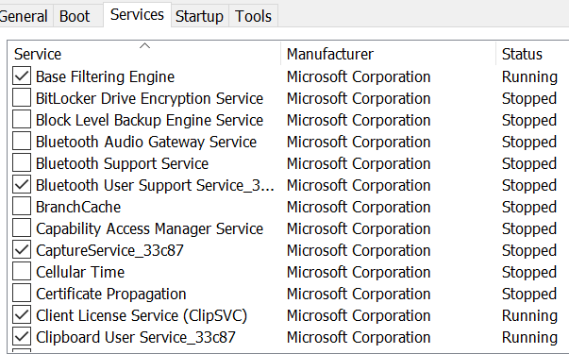Select the Base Filtering Engine row text

[106, 77]
